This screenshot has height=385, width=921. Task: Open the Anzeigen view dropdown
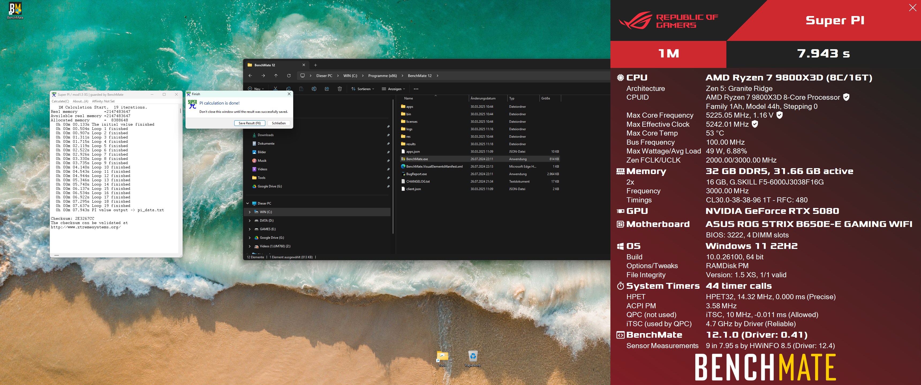[393, 88]
